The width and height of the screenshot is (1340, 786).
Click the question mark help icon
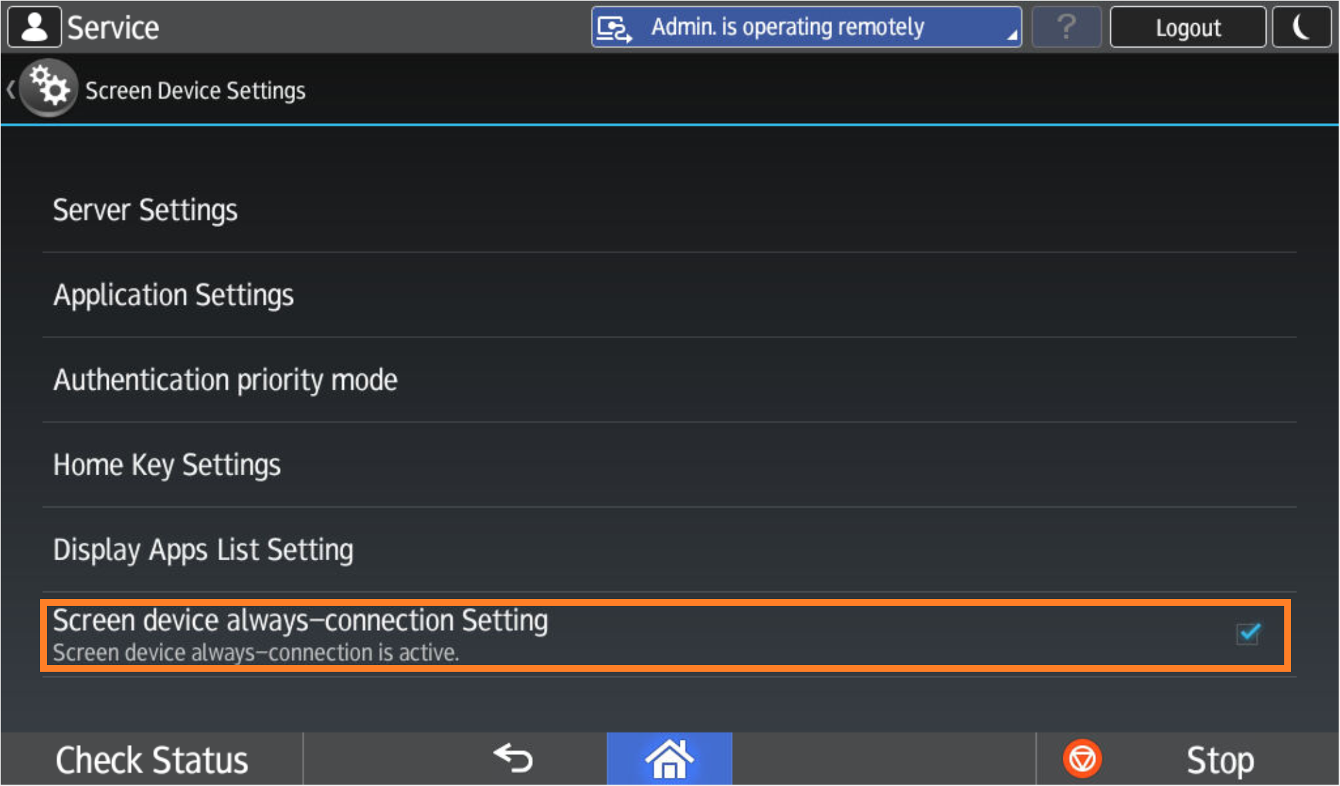(x=1066, y=27)
